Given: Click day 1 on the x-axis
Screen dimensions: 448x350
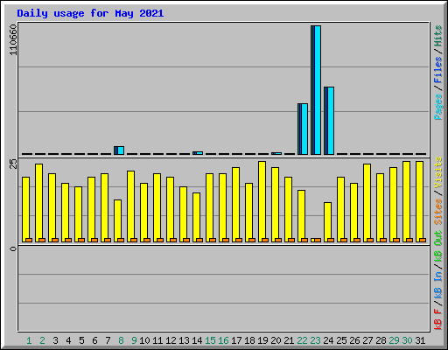Looking at the screenshot, I should (x=29, y=340).
